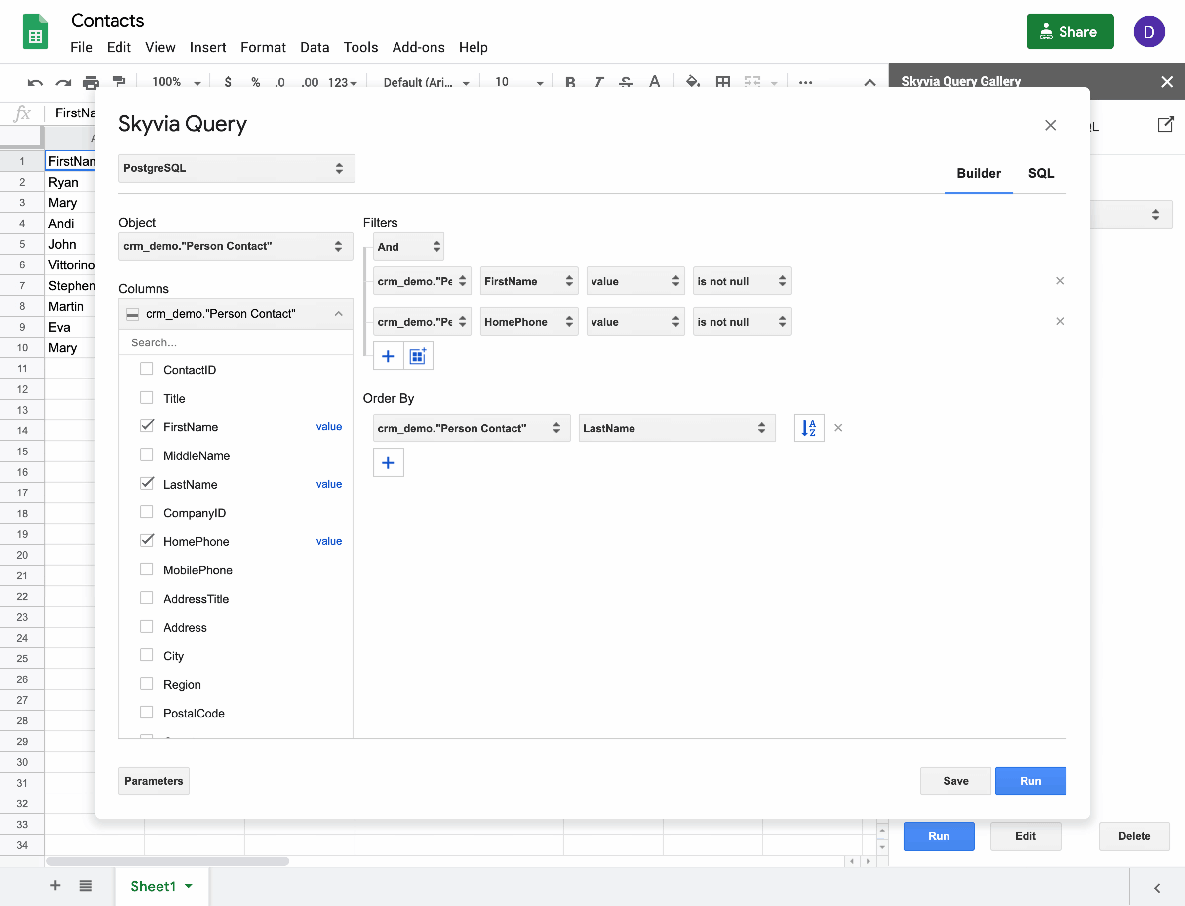Uncheck the FirstName column
The image size is (1185, 906).
tap(146, 425)
